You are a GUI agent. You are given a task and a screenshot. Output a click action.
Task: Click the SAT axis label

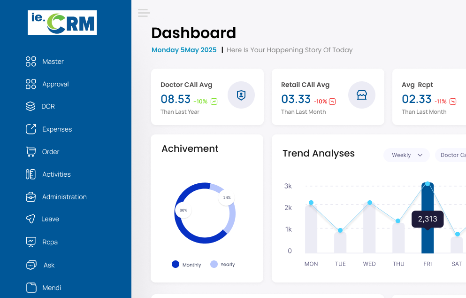(457, 264)
